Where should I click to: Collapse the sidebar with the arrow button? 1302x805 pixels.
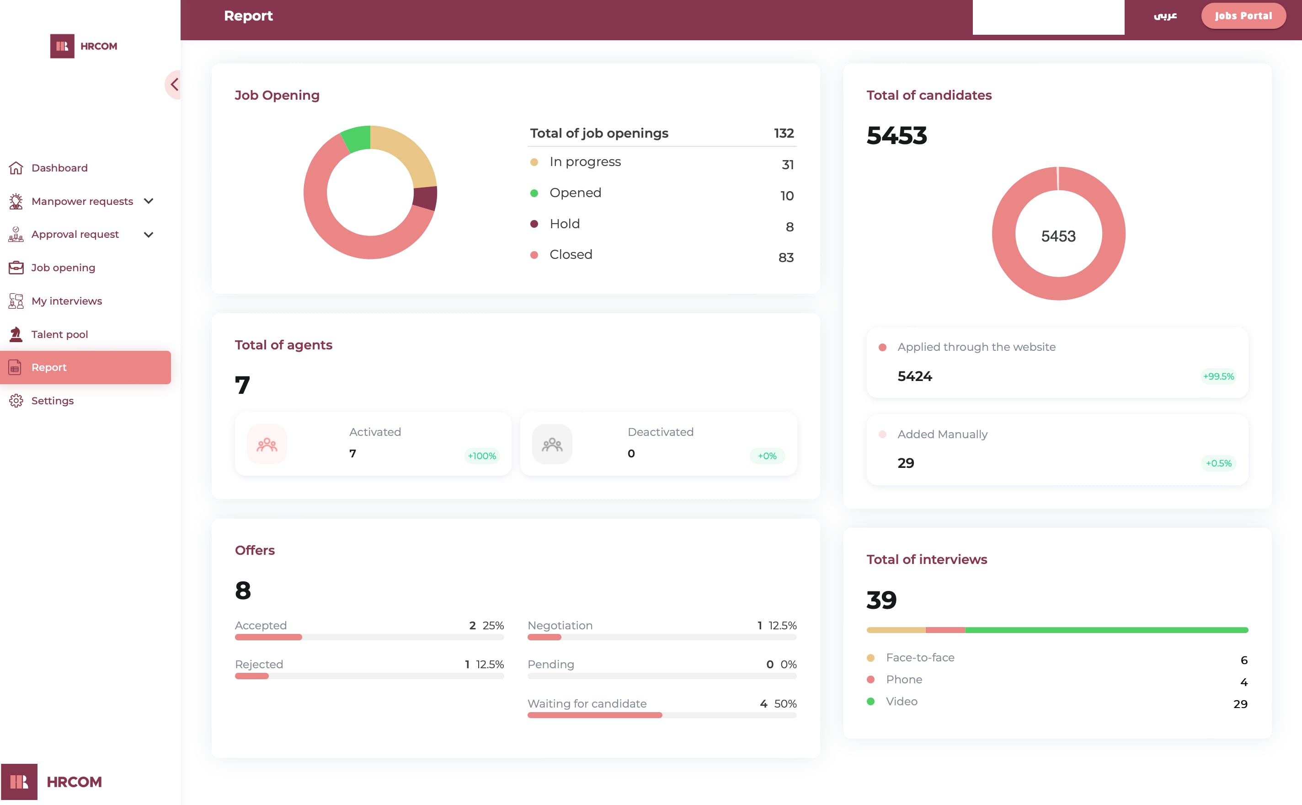tap(173, 85)
